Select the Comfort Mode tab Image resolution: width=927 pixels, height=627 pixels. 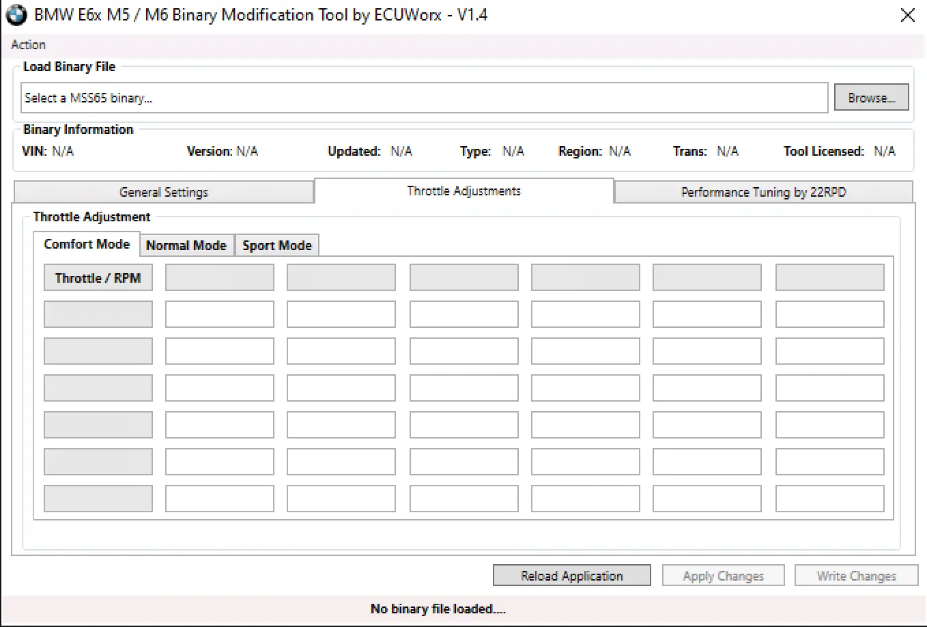coord(87,245)
